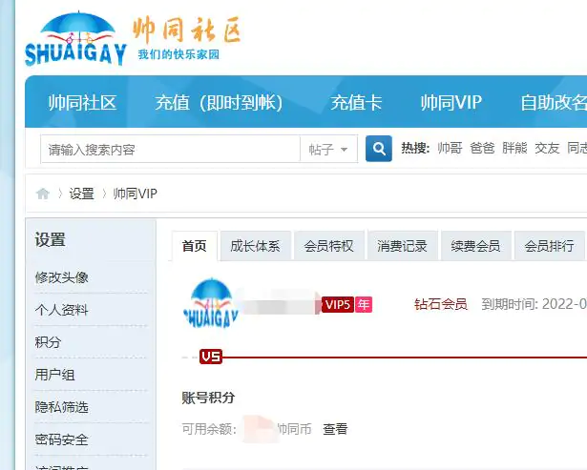Click the 账号积分 heading

[208, 398]
